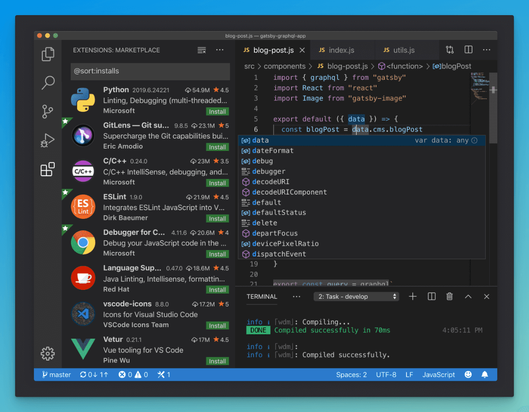Install the ESLint extension
529x412 pixels.
(x=217, y=218)
